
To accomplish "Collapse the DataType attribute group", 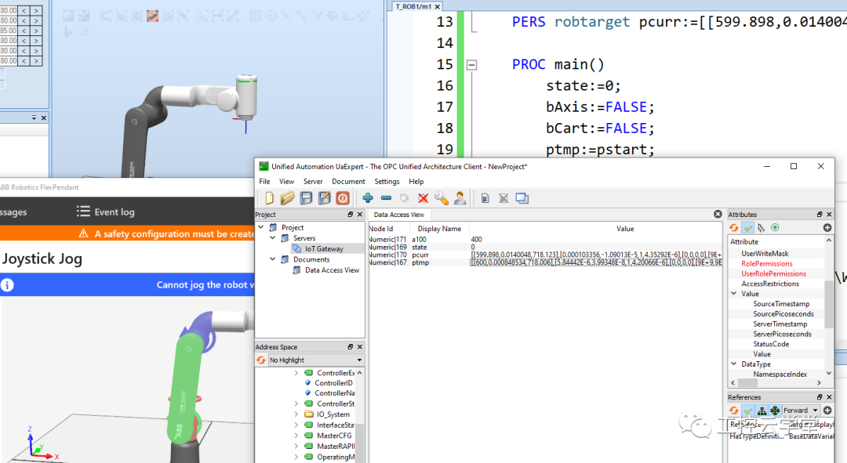I will click(x=733, y=364).
